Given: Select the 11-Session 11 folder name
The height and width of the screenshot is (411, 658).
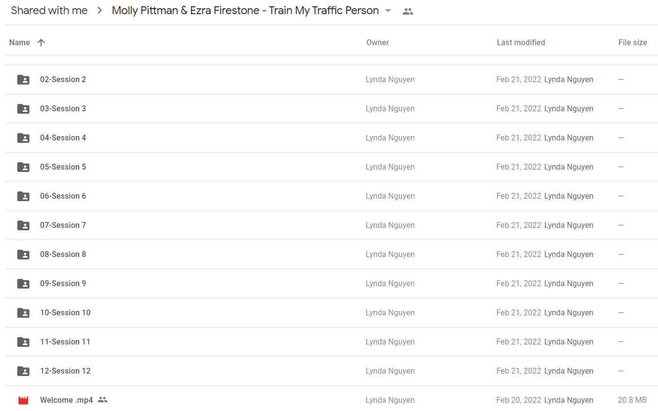Looking at the screenshot, I should click(65, 342).
